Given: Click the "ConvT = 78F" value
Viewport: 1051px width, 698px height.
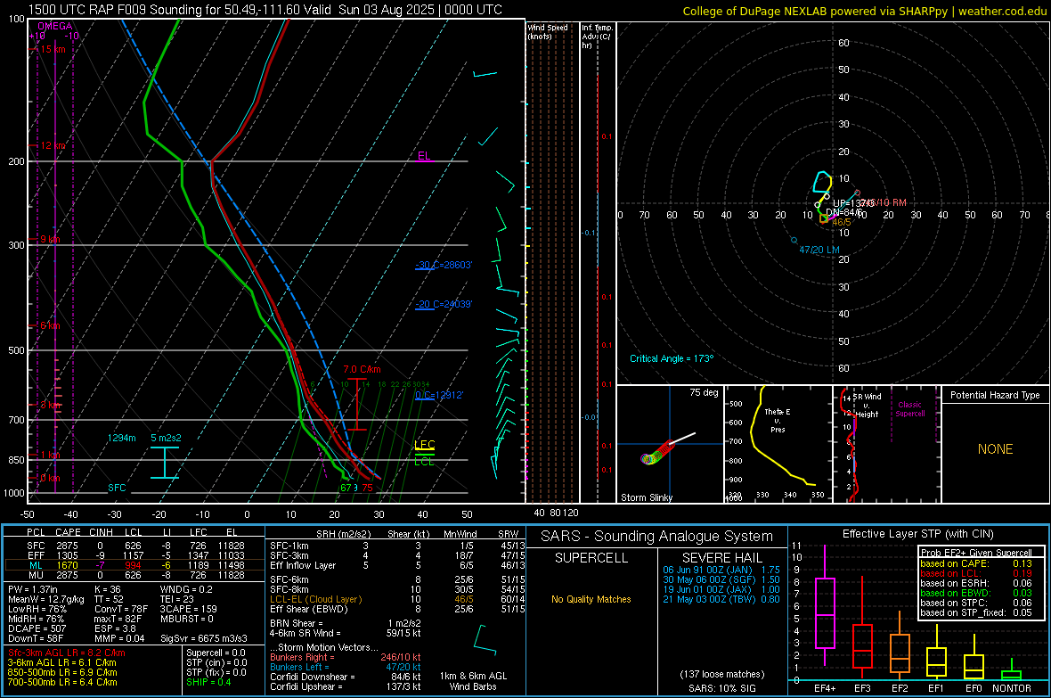Looking at the screenshot, I should point(121,610).
